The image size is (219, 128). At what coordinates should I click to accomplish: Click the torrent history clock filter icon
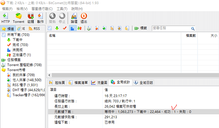pos(89,28)
